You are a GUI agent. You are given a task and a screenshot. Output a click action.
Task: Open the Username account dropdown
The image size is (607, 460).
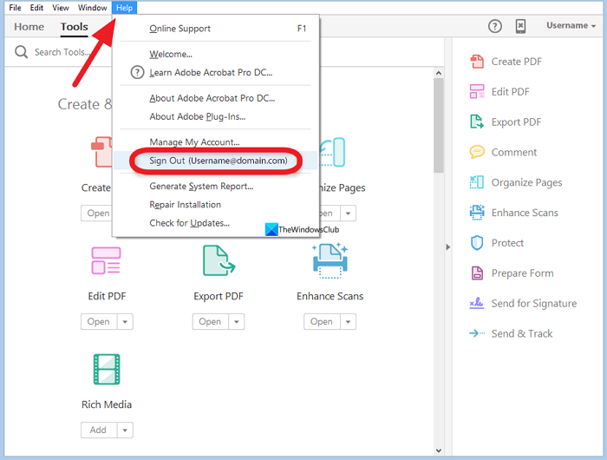click(571, 25)
